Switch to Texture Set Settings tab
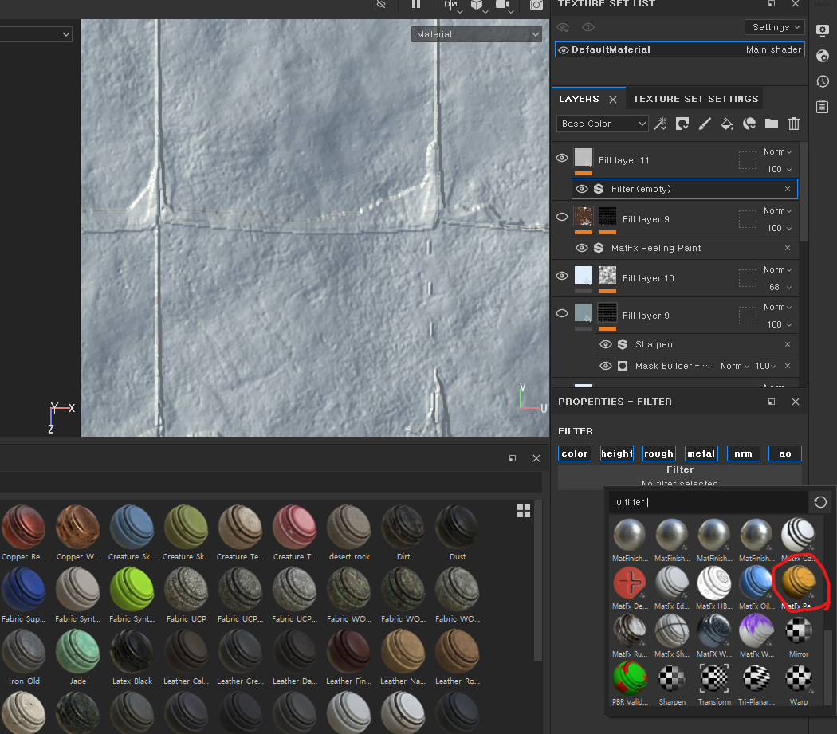Image resolution: width=837 pixels, height=734 pixels. [695, 99]
